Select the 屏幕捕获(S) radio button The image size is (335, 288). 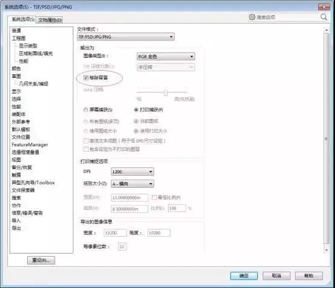(x=86, y=110)
